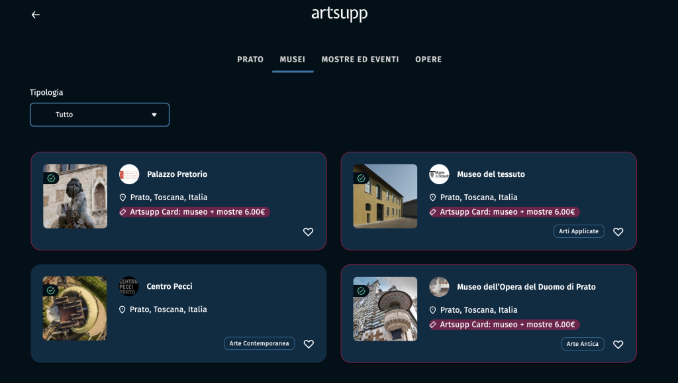
Task: Click the verified badge on Palazzo Pretorio photo
Action: pos(51,178)
